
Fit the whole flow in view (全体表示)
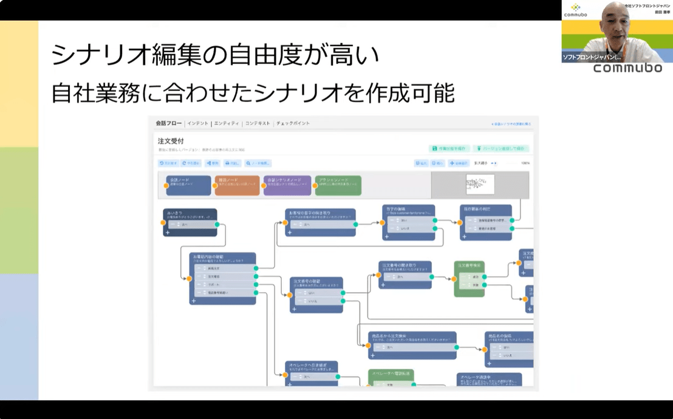pos(459,163)
